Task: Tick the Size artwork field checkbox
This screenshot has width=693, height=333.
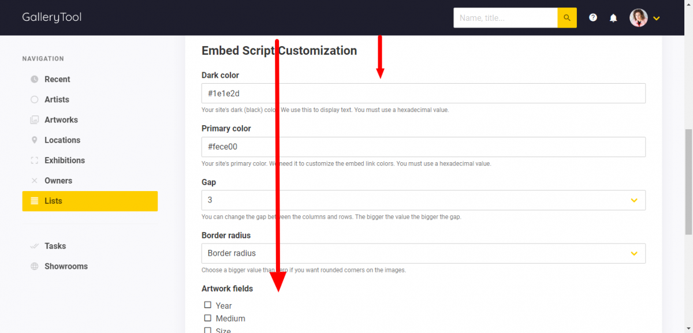Action: coord(208,330)
